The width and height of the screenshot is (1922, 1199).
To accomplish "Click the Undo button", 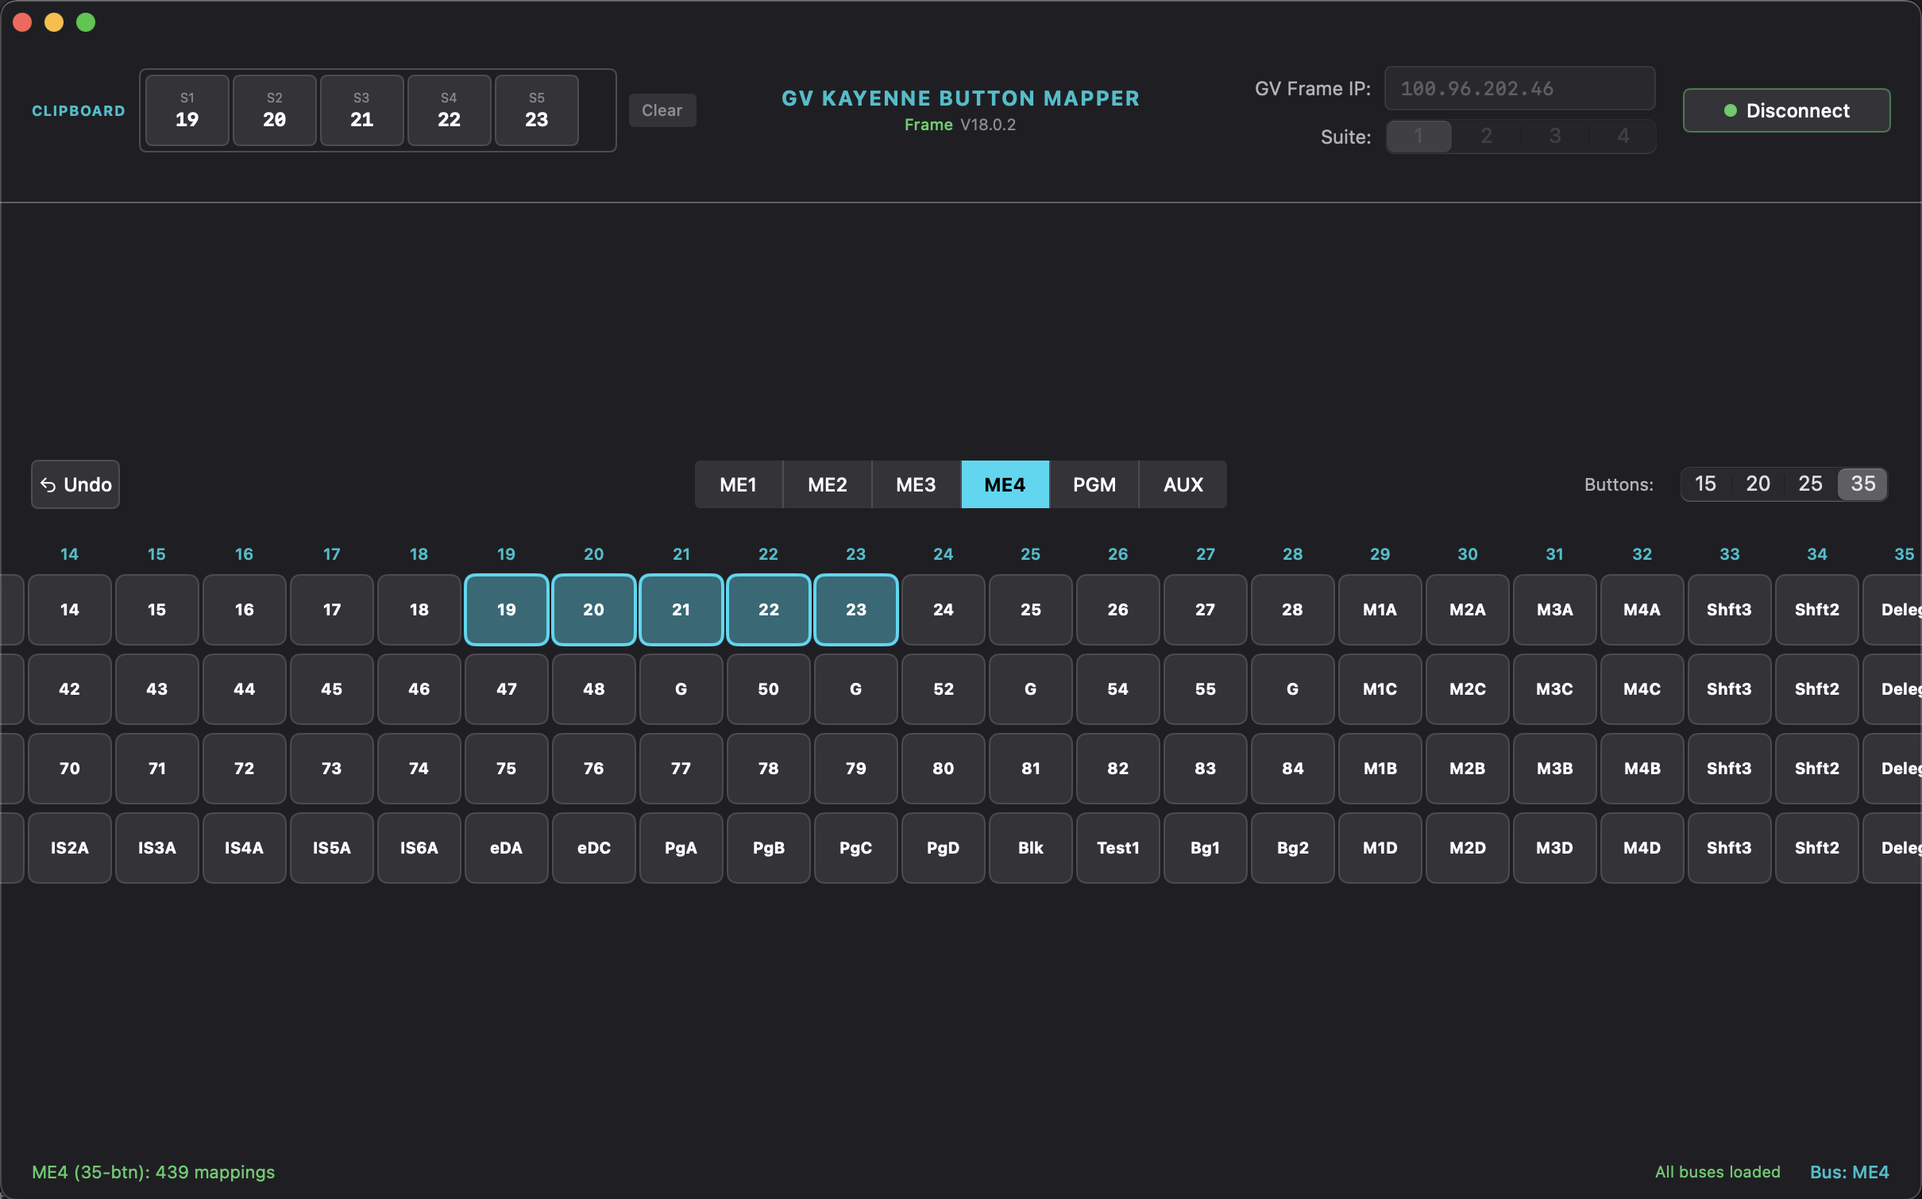I will pos(75,484).
